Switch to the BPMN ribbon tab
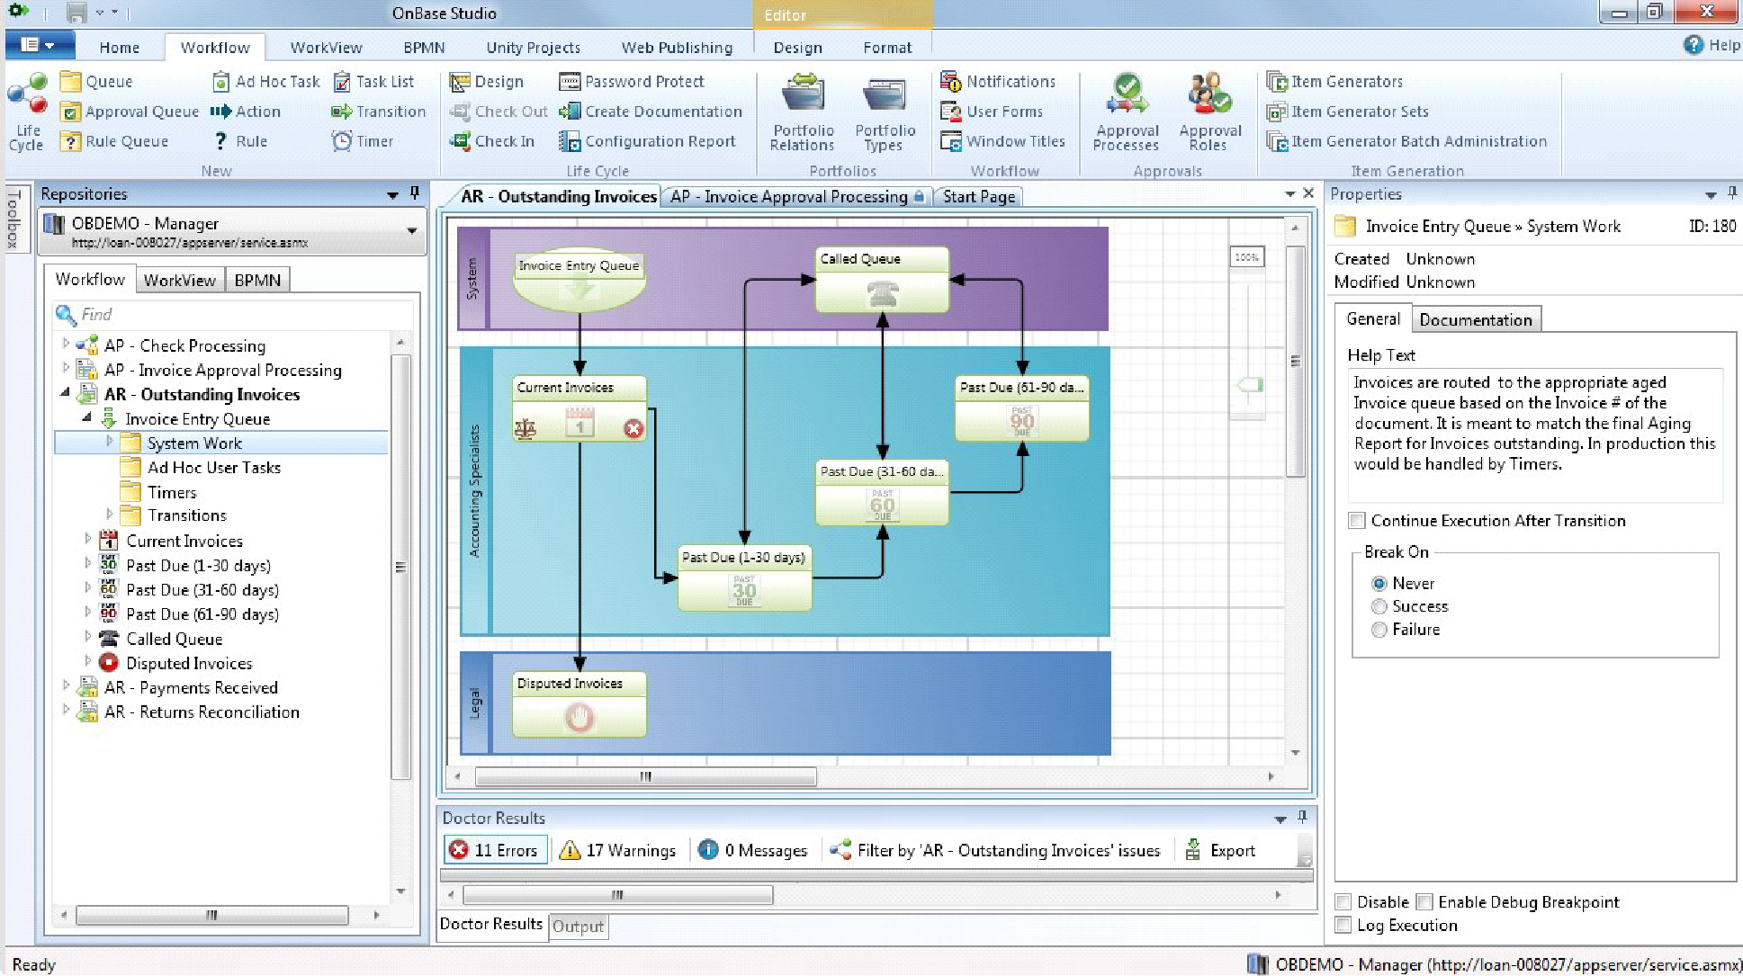Image resolution: width=1743 pixels, height=976 pixels. (424, 48)
